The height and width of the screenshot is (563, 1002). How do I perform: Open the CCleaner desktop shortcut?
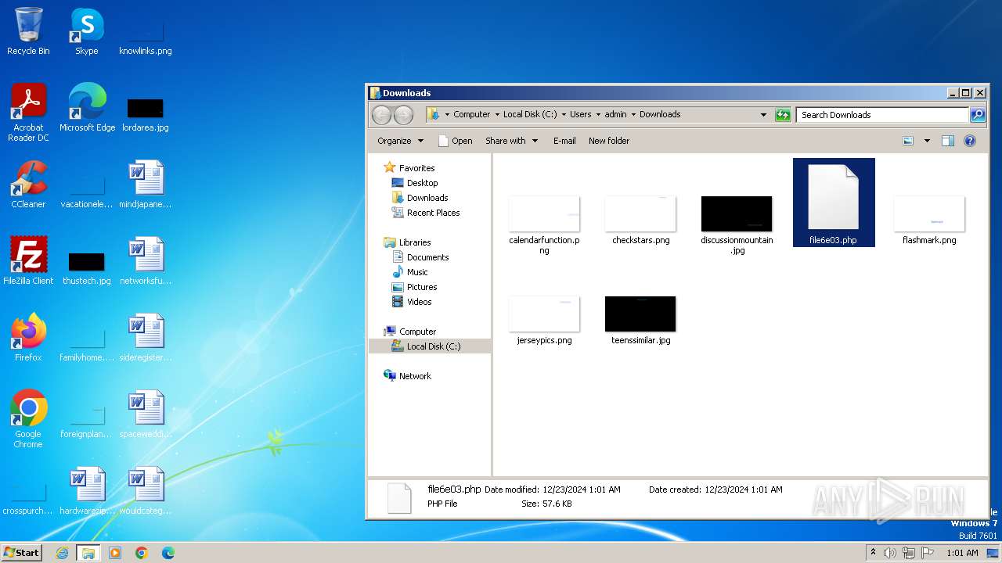pos(28,185)
